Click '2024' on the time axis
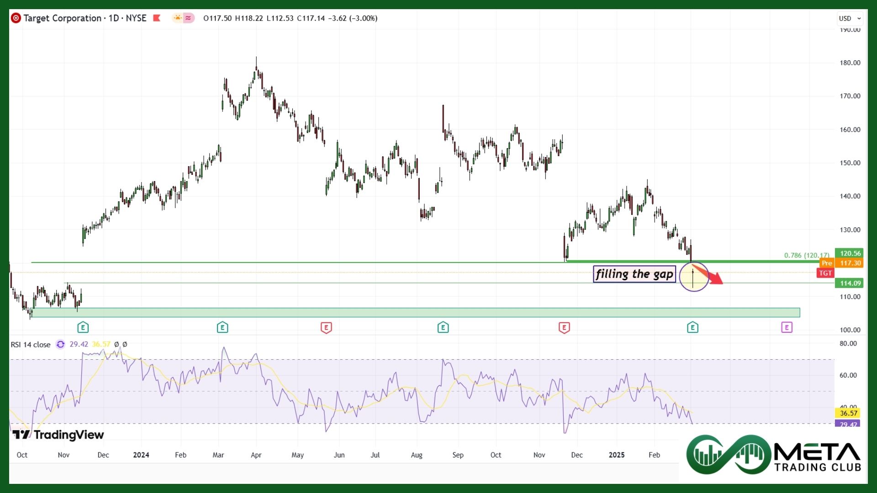 point(141,455)
